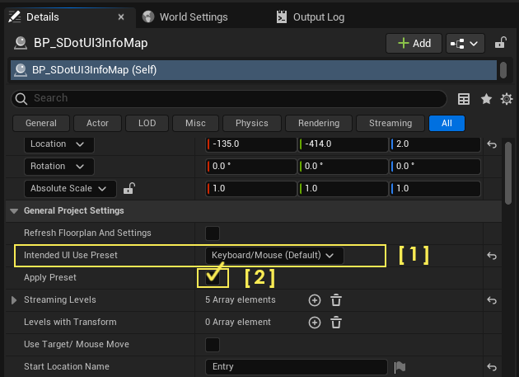519x377 pixels.
Task: Add element to Levels with Transform array
Action: click(315, 323)
